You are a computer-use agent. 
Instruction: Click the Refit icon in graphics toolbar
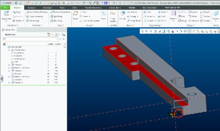coord(142,31)
